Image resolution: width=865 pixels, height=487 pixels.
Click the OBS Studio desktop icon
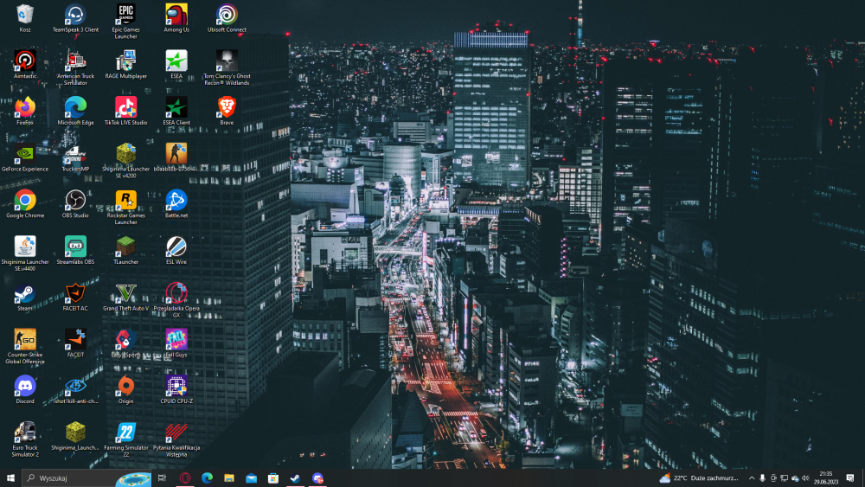(x=75, y=204)
